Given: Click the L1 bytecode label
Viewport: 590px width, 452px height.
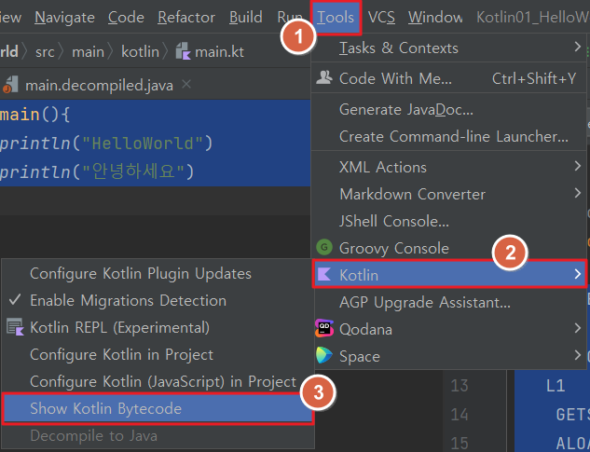Looking at the screenshot, I should [x=556, y=386].
